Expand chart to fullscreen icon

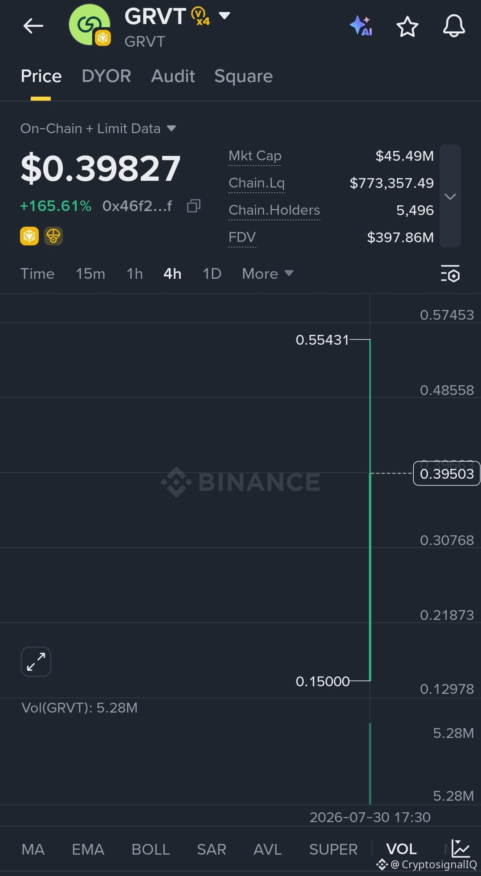point(36,662)
